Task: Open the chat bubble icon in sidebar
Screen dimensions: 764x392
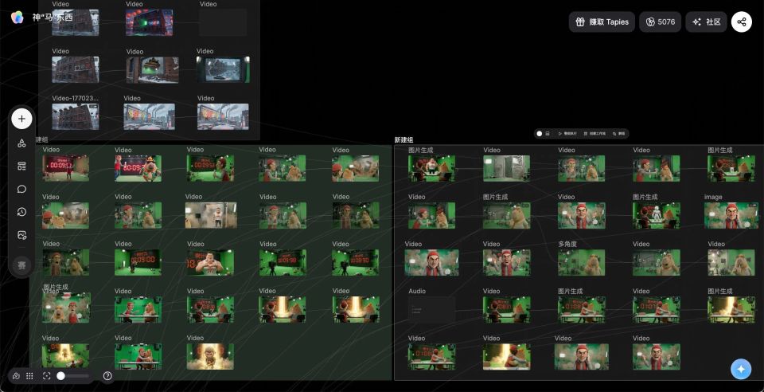Action: point(22,189)
